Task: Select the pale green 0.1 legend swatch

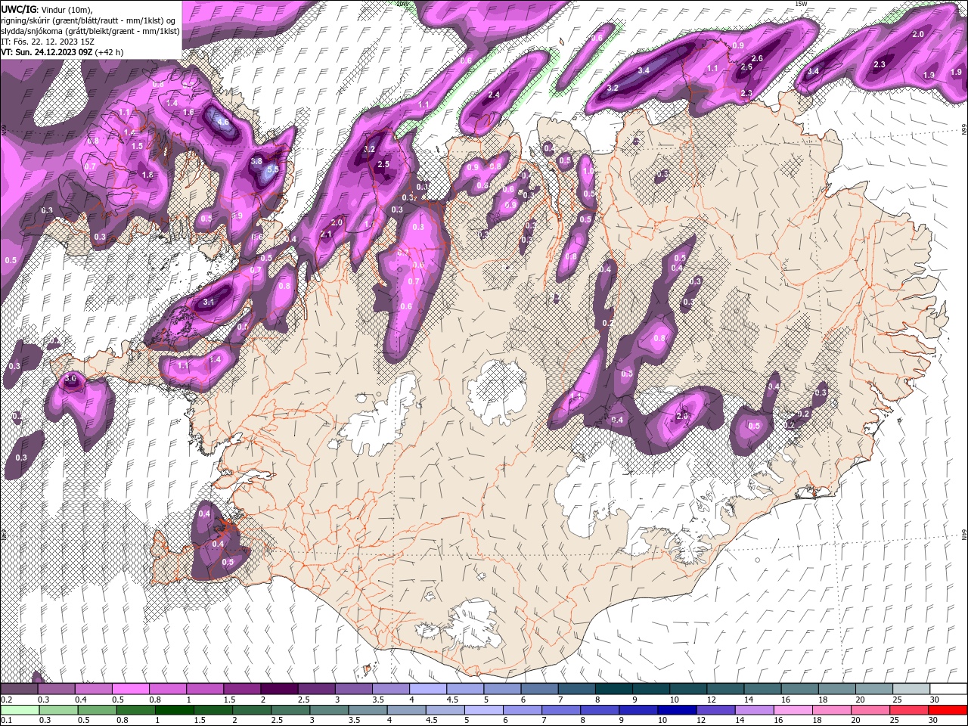Action: [19, 710]
